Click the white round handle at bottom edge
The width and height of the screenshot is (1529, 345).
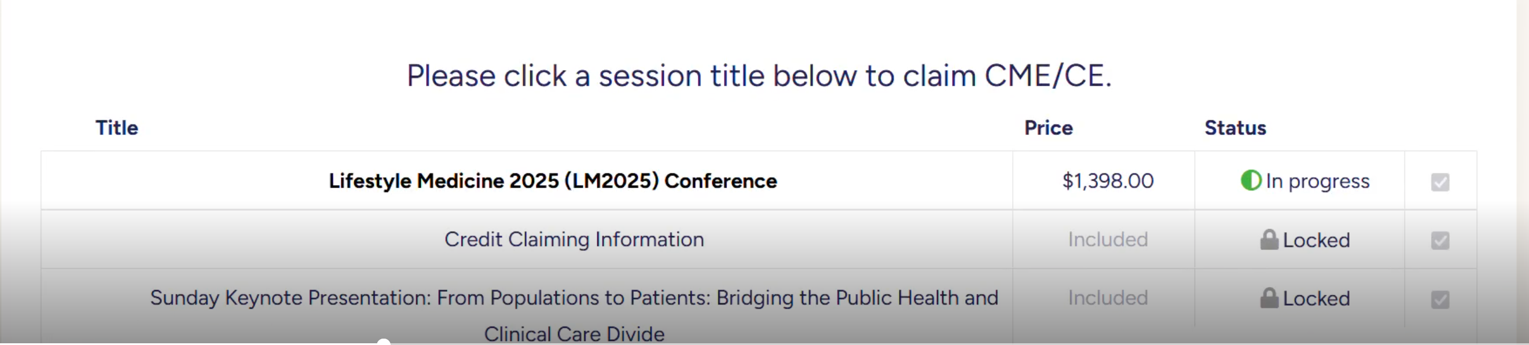click(x=384, y=342)
